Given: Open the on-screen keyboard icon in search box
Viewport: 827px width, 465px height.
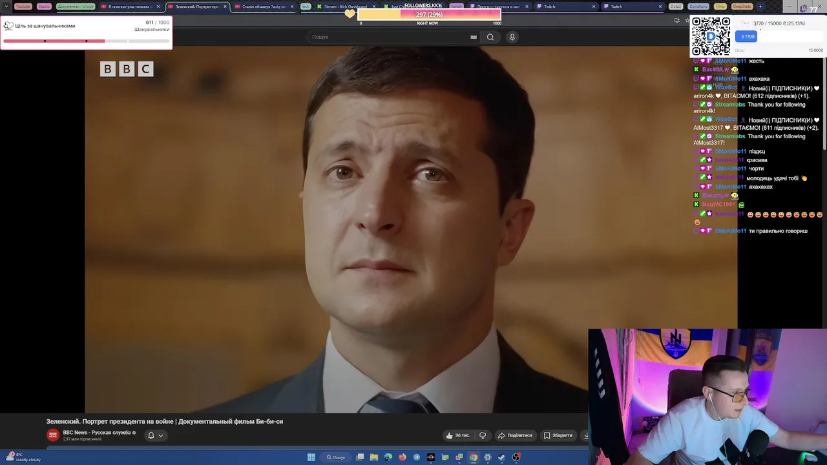Looking at the screenshot, I should [474, 37].
